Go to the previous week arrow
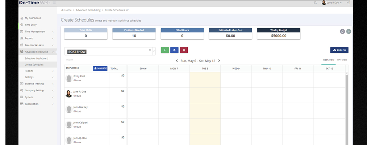371x145 pixels. click(177, 61)
